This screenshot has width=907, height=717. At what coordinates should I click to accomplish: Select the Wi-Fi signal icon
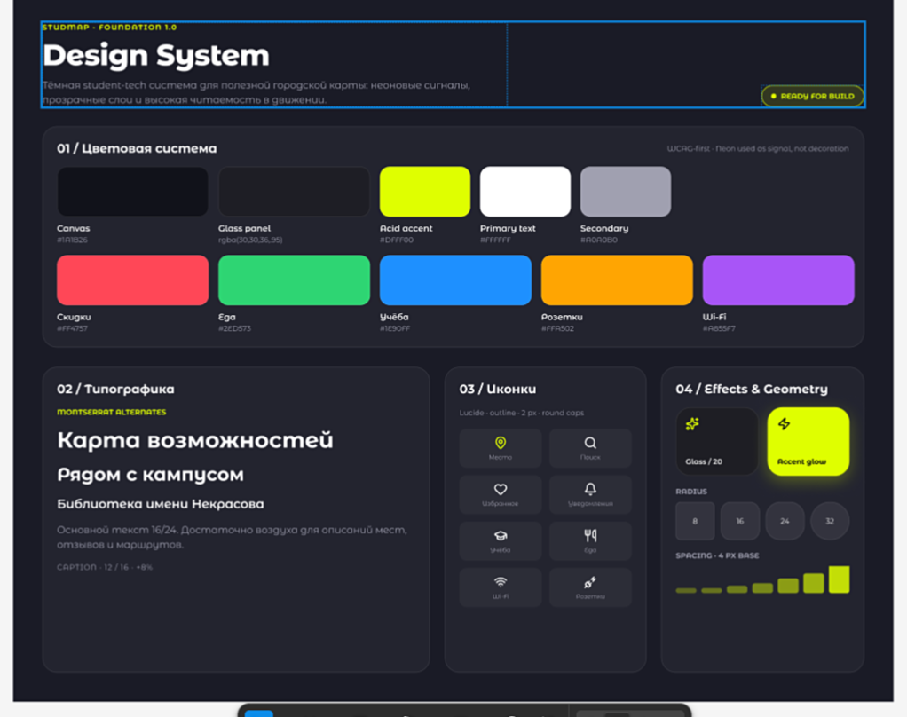pyautogui.click(x=501, y=582)
